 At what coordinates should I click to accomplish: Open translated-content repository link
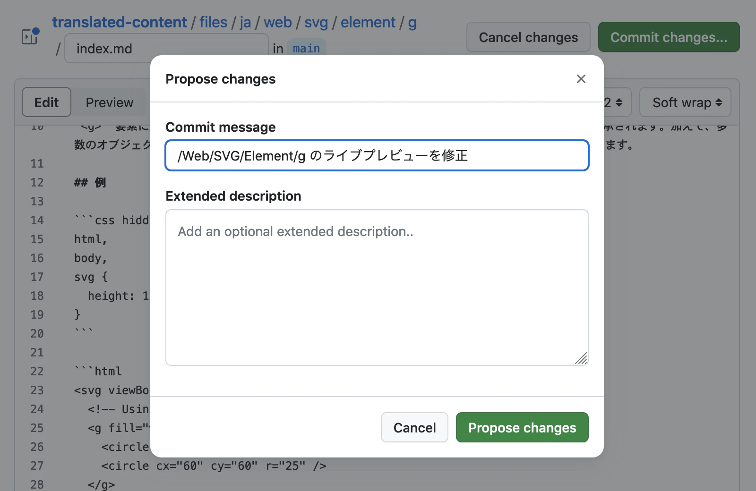120,22
